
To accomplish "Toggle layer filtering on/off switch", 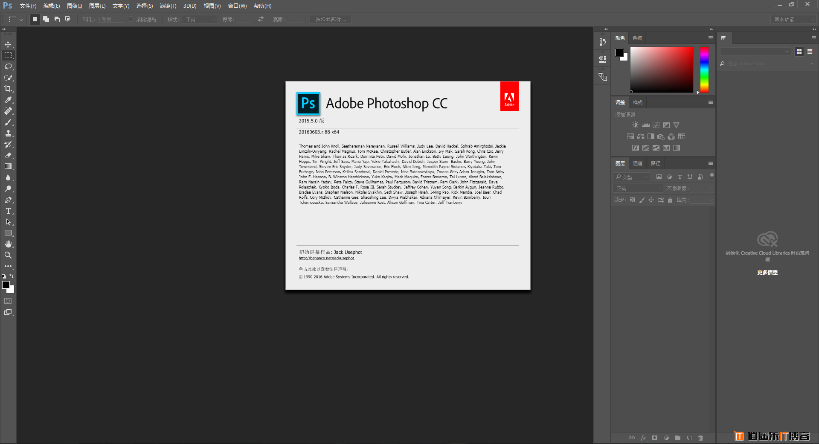I will (712, 176).
